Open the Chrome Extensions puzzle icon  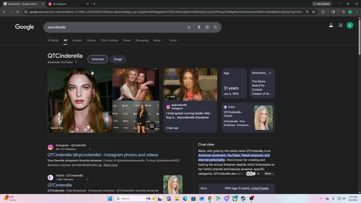pos(323,12)
